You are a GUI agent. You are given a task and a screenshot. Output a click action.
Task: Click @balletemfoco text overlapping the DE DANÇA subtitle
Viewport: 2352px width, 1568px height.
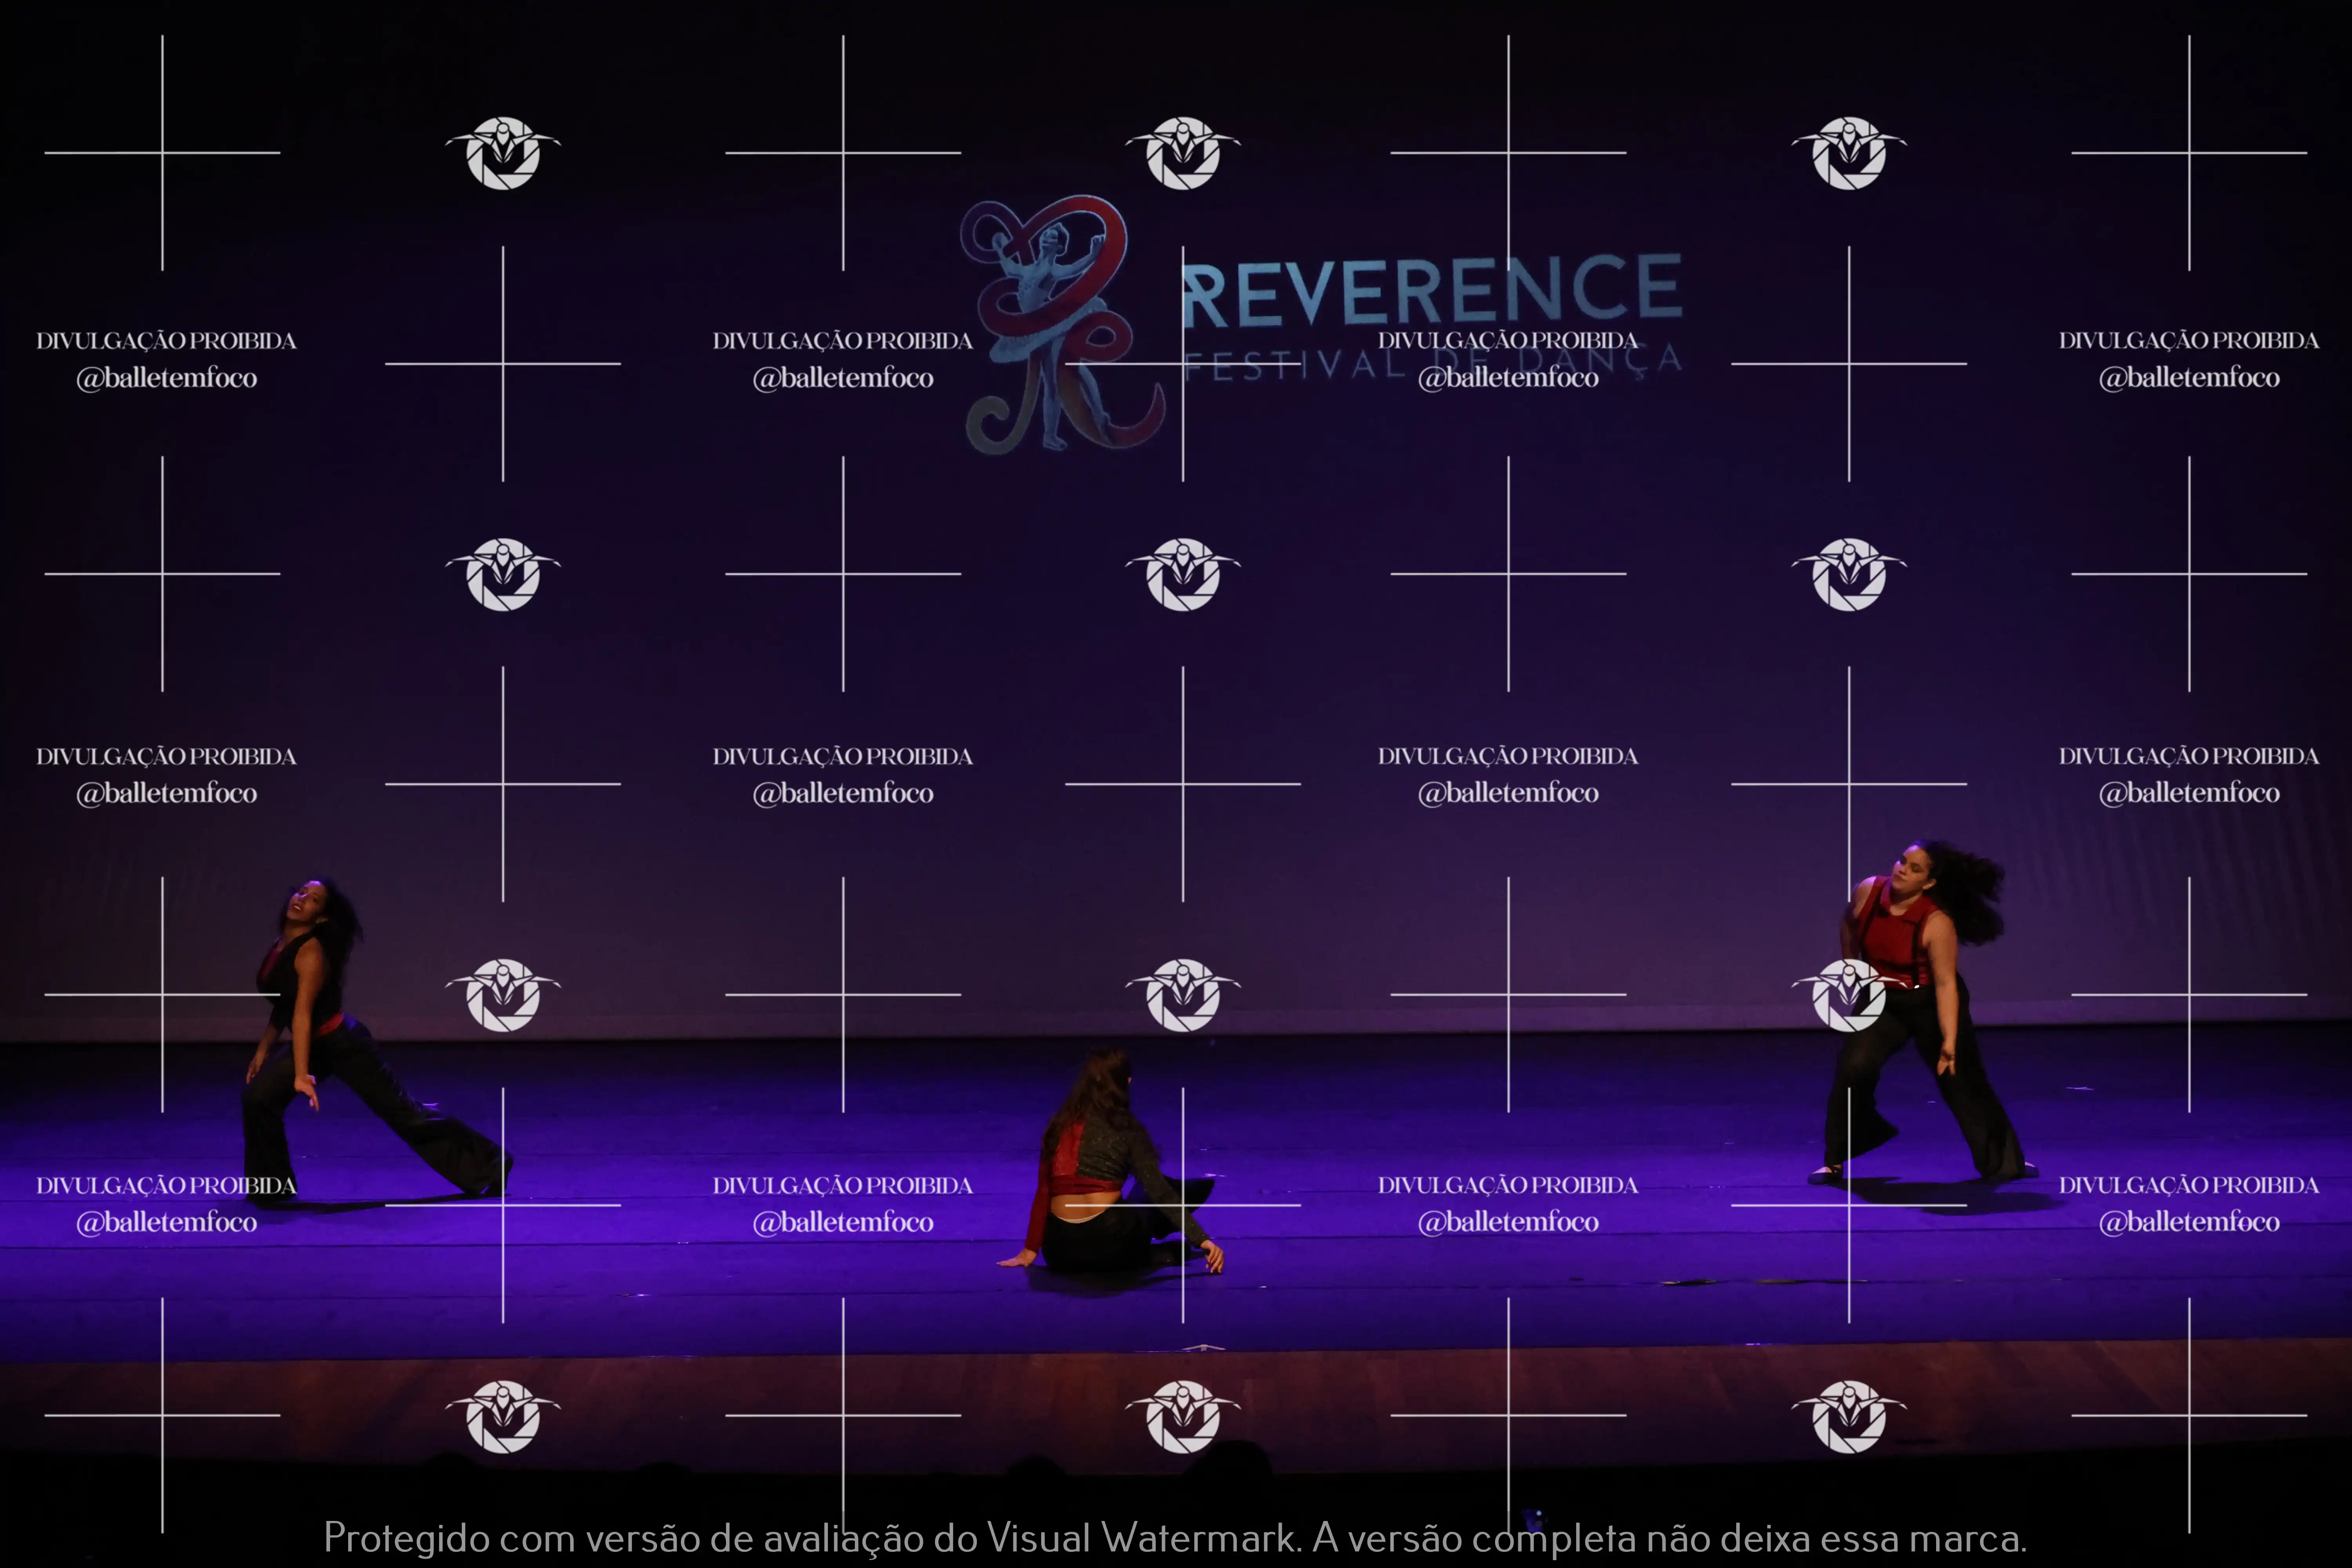[x=1508, y=378]
